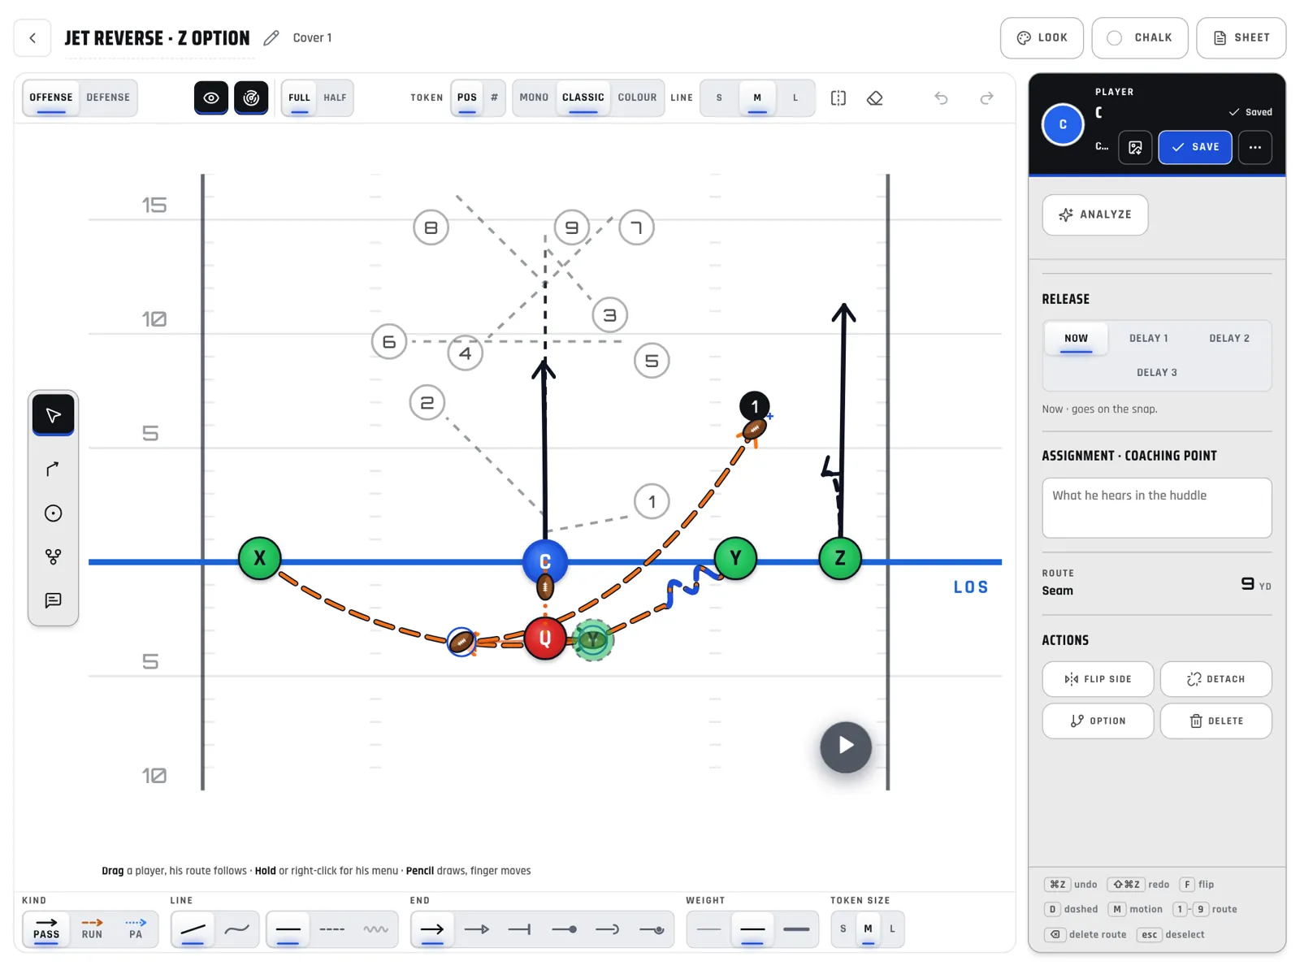
Task: Toggle the target rings icon button
Action: tap(251, 97)
